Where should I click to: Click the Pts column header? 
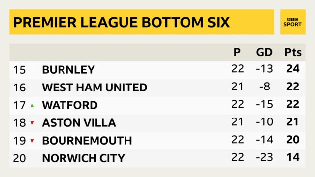(x=293, y=52)
